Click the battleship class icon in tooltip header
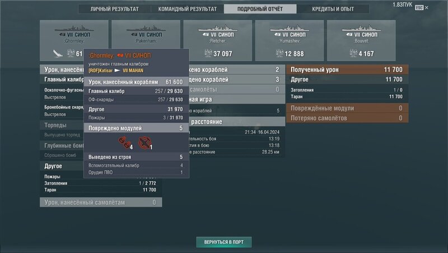 120,56
